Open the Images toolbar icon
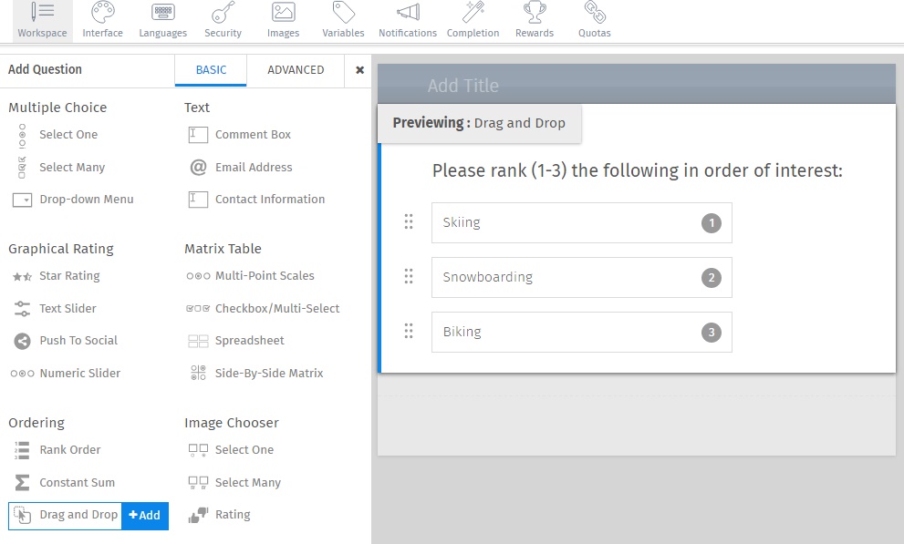The height and width of the screenshot is (544, 904). click(x=283, y=13)
